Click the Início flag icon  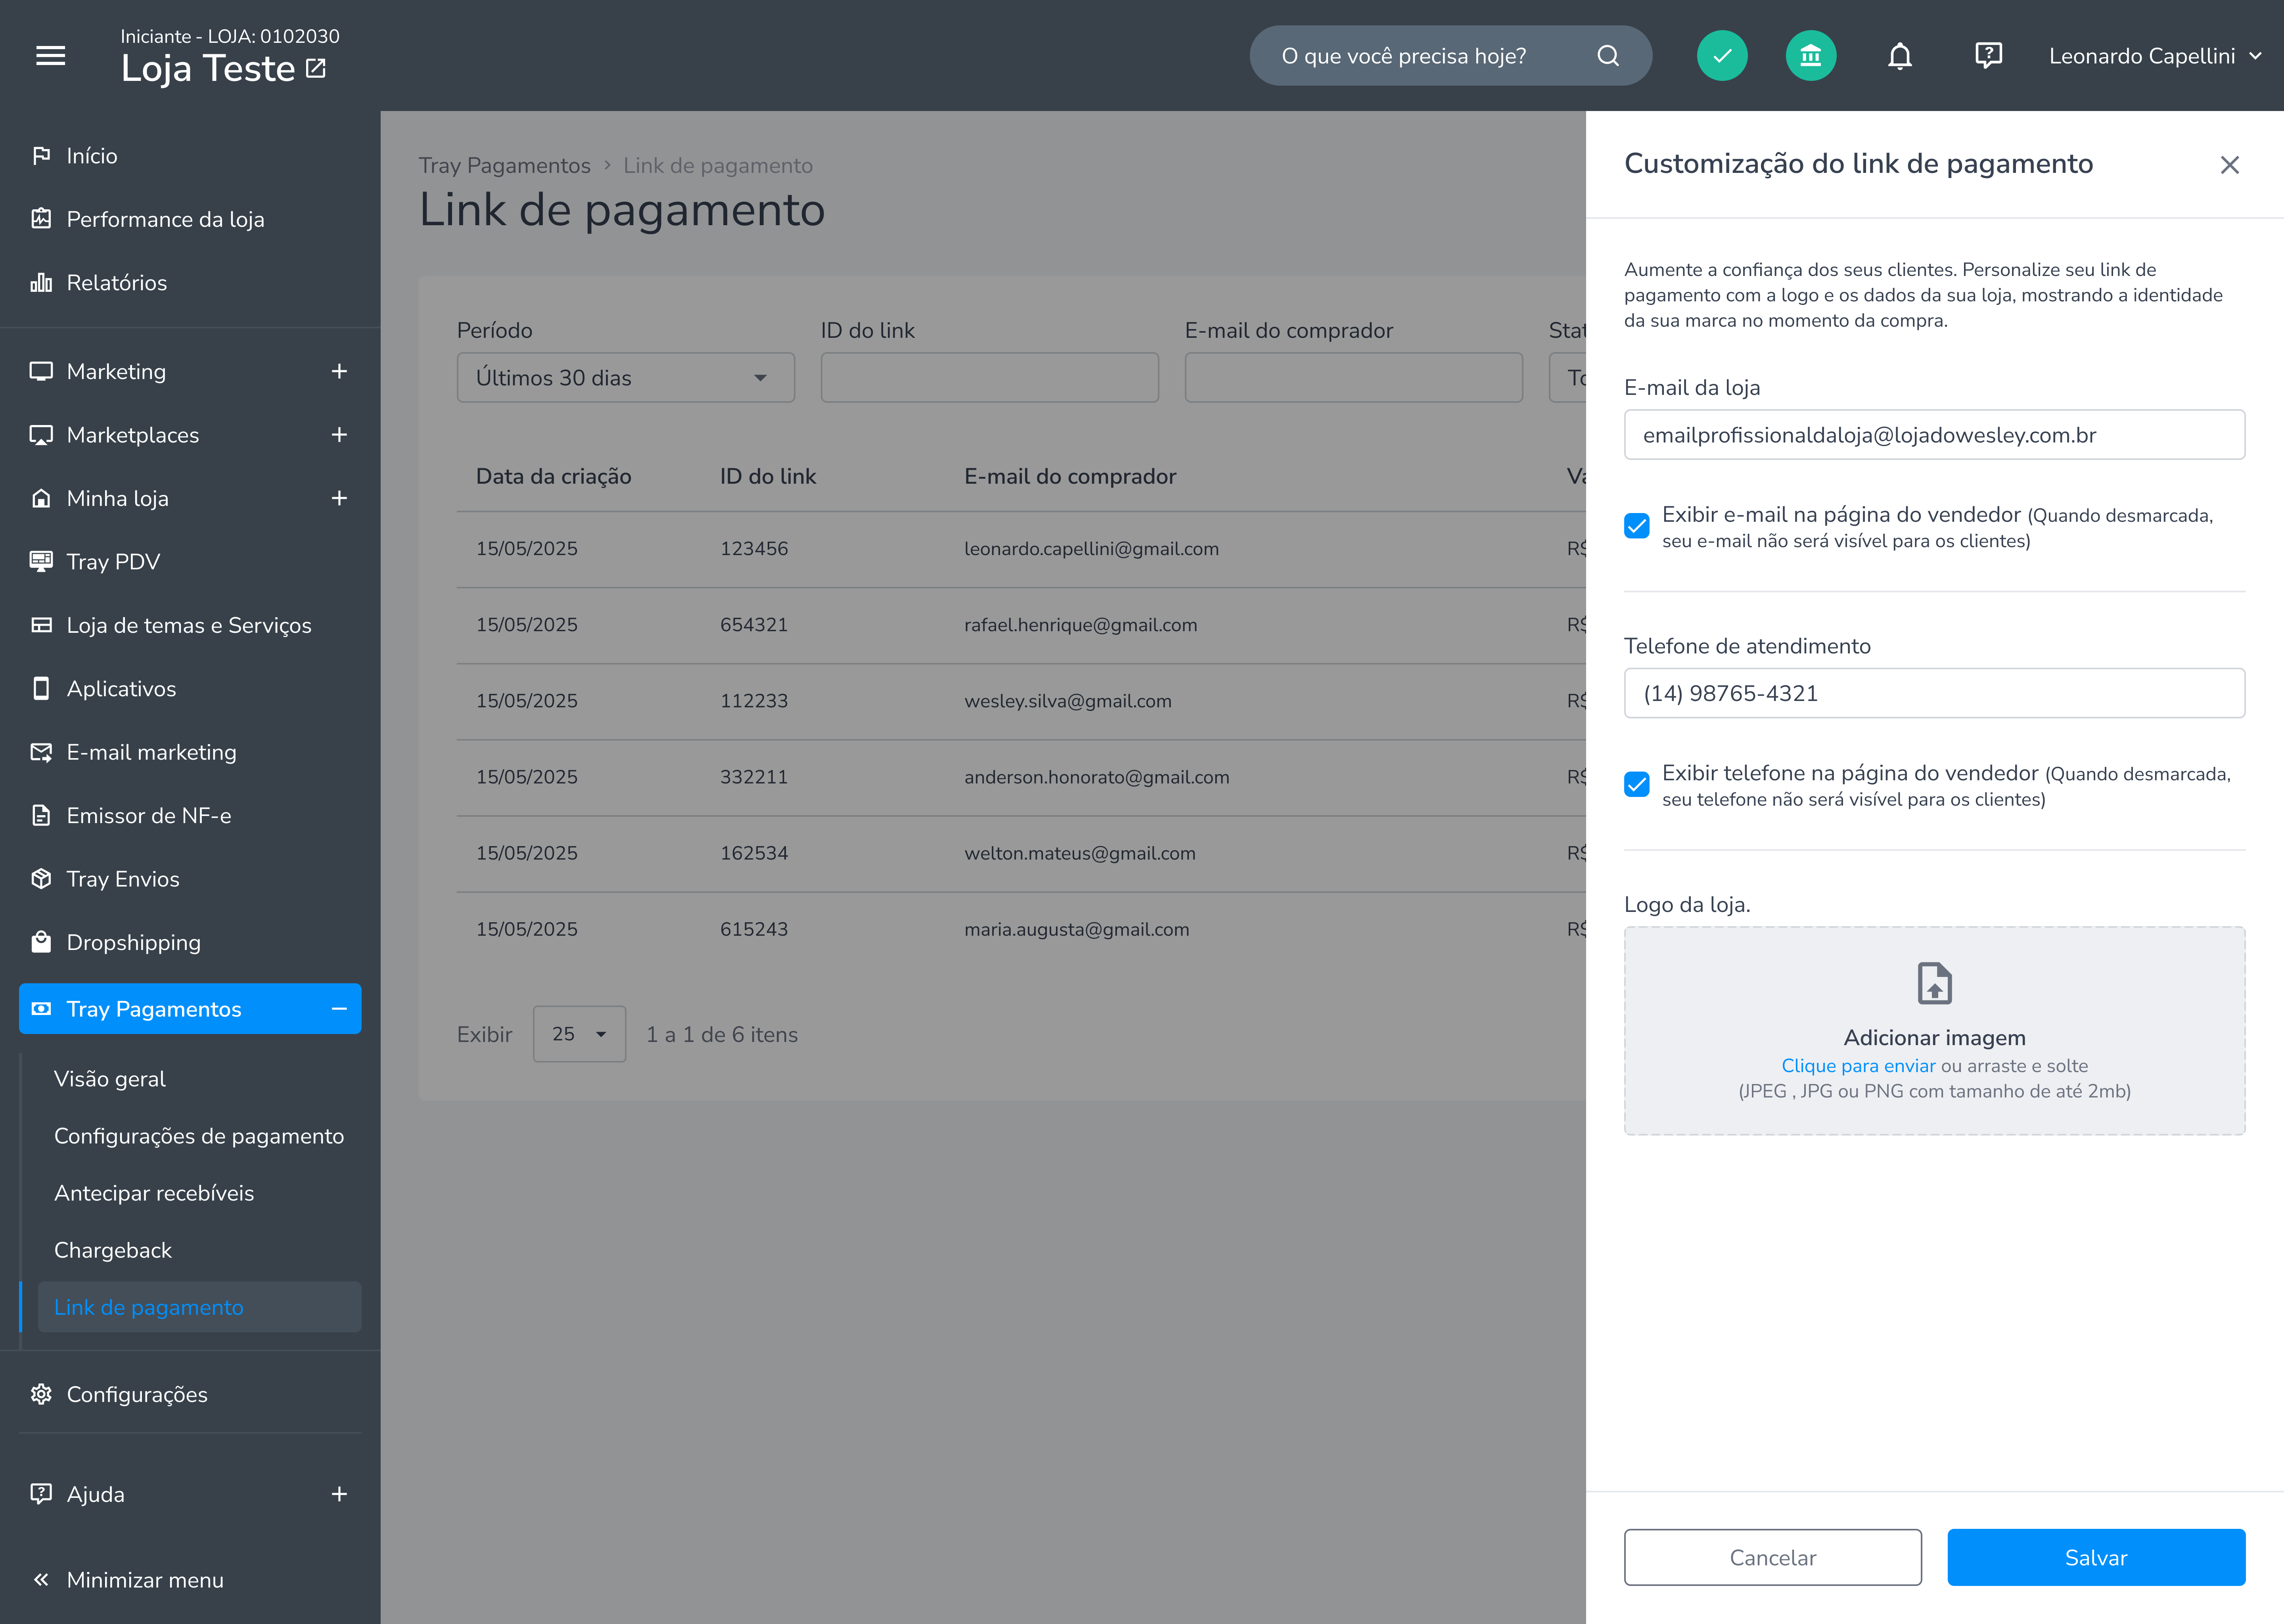[41, 156]
